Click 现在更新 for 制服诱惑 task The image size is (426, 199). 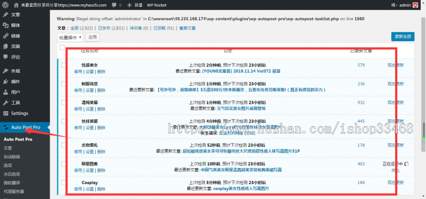396,84
